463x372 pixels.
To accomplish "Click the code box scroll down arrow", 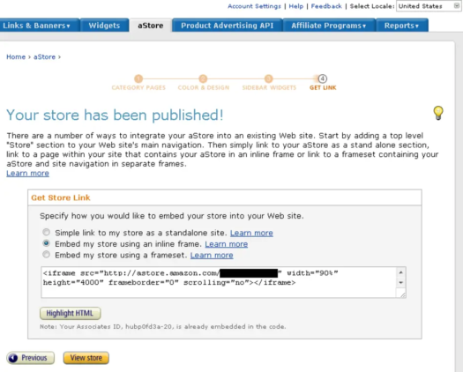I will tap(400, 283).
